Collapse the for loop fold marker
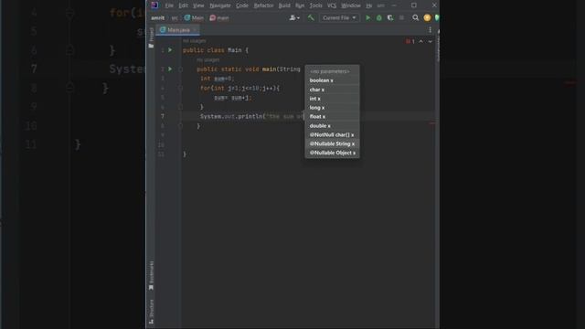The width and height of the screenshot is (585, 329). point(181,88)
